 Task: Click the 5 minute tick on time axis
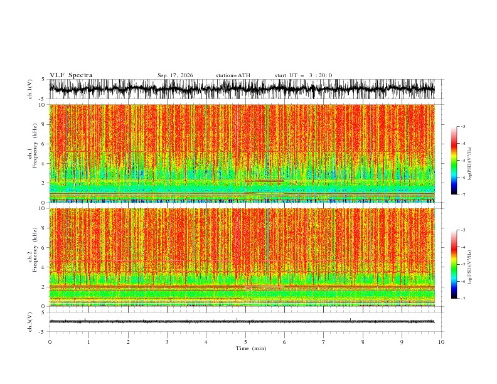click(x=245, y=342)
